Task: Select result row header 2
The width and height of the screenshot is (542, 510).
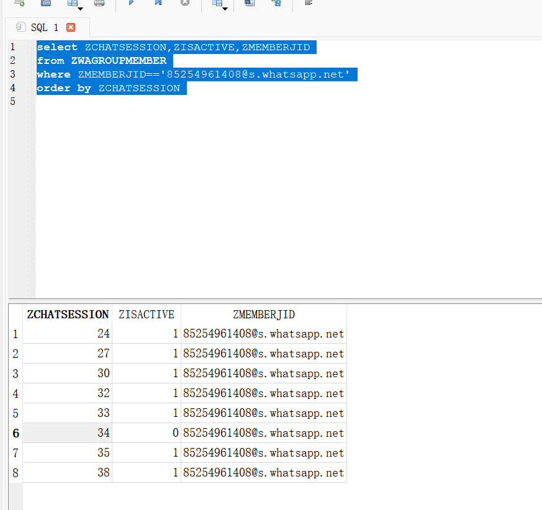Action: click(x=16, y=354)
